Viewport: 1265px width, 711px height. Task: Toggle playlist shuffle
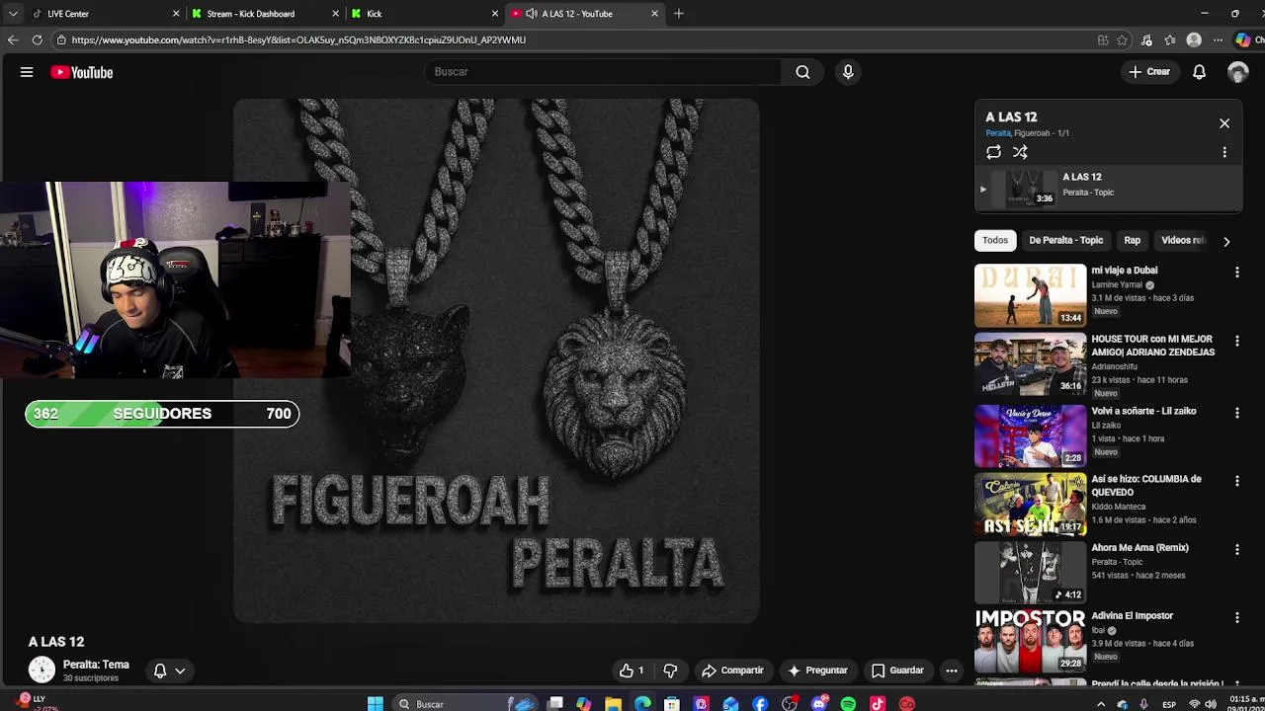[1020, 152]
